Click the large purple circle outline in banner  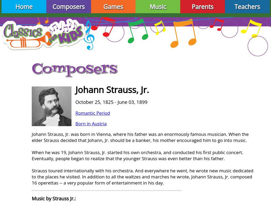258,46
